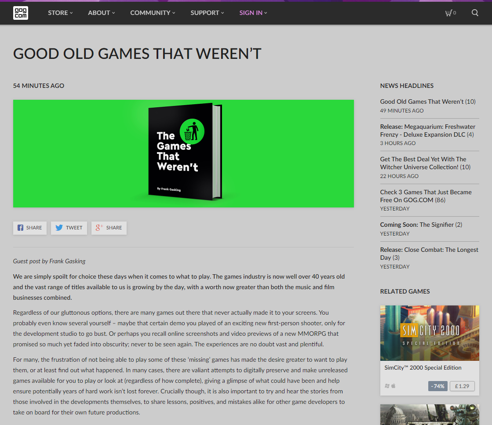Click the green book banner image

pyautogui.click(x=183, y=153)
